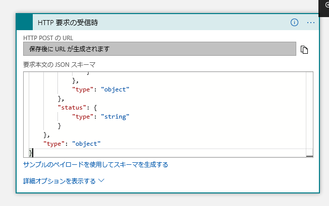This screenshot has height=206, width=329.
Task: Click the "status" key in the schema
Action: (x=72, y=108)
